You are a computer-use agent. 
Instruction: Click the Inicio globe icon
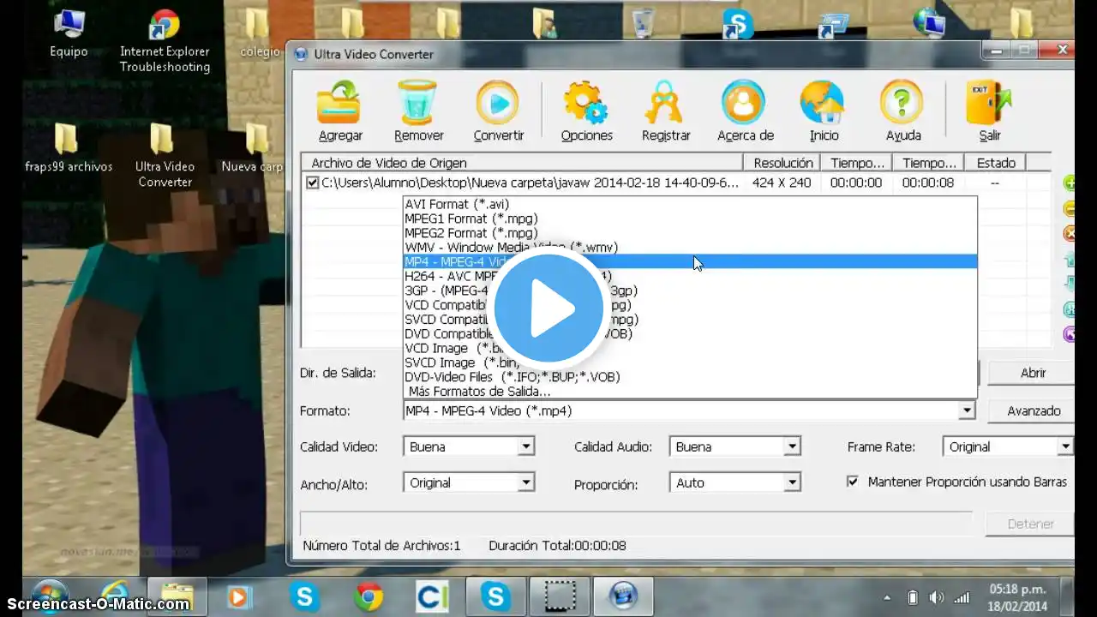click(823, 103)
